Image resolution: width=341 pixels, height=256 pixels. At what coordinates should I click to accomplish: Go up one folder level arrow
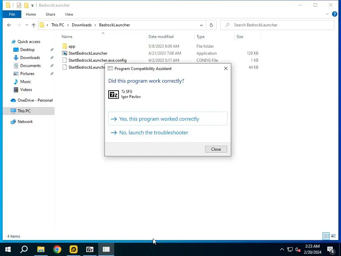pyautogui.click(x=34, y=25)
